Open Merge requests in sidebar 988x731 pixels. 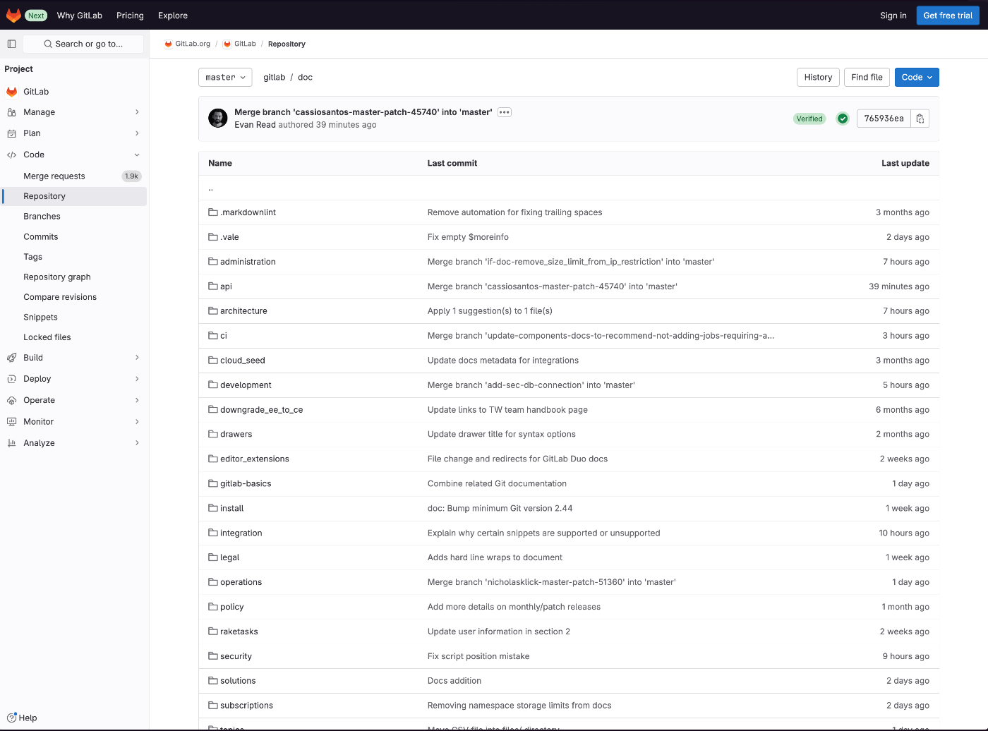[74, 176]
